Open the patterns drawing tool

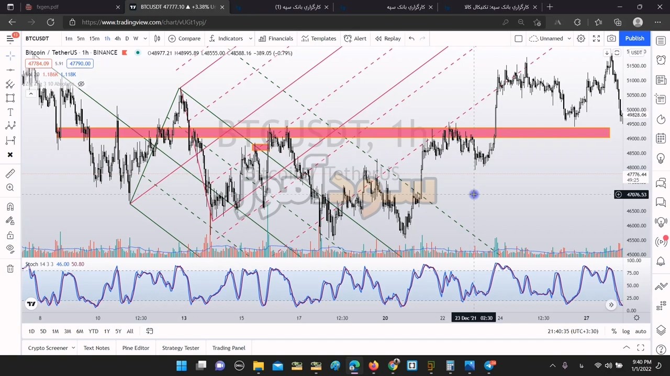(x=10, y=126)
